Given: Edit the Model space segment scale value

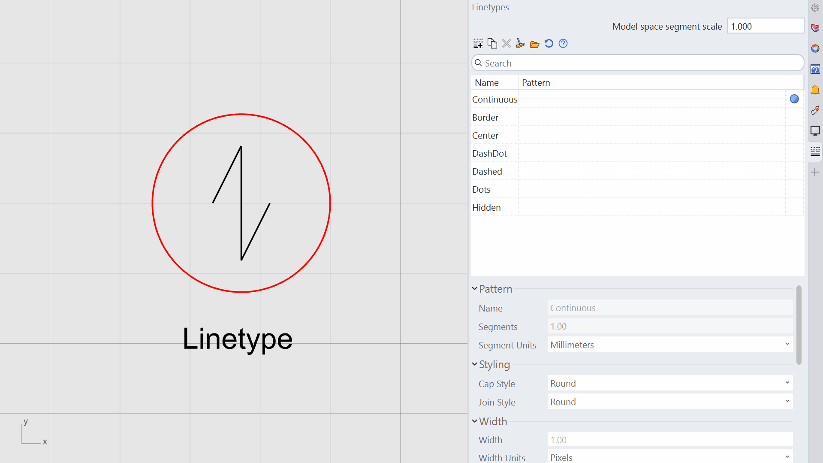Looking at the screenshot, I should pyautogui.click(x=766, y=26).
